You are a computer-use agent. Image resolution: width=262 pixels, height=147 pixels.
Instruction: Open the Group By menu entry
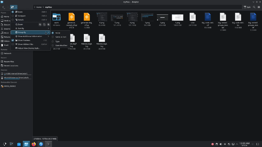pyautogui.click(x=30, y=32)
